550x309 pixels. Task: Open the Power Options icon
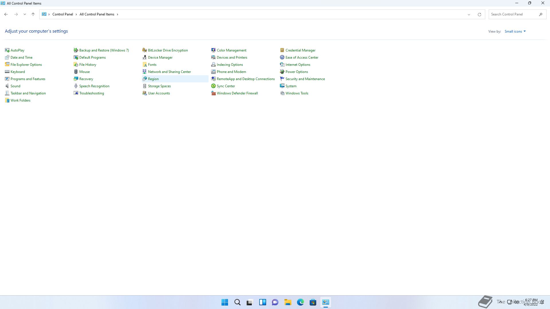pyautogui.click(x=282, y=72)
